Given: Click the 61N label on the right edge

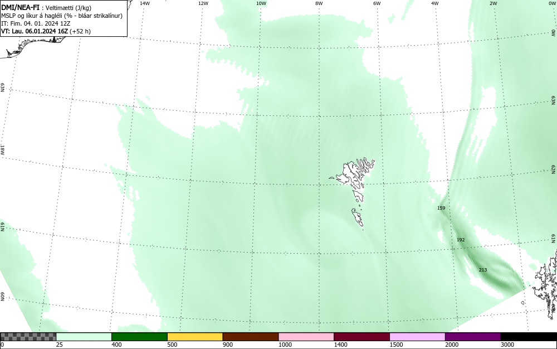Looking at the screenshot, I should point(554,239).
